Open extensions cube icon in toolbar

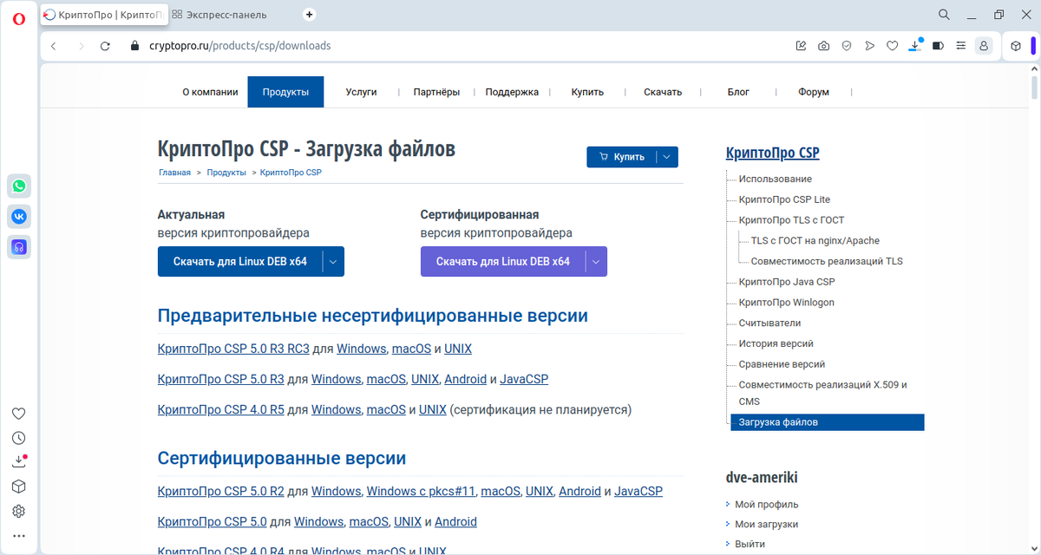click(1016, 46)
